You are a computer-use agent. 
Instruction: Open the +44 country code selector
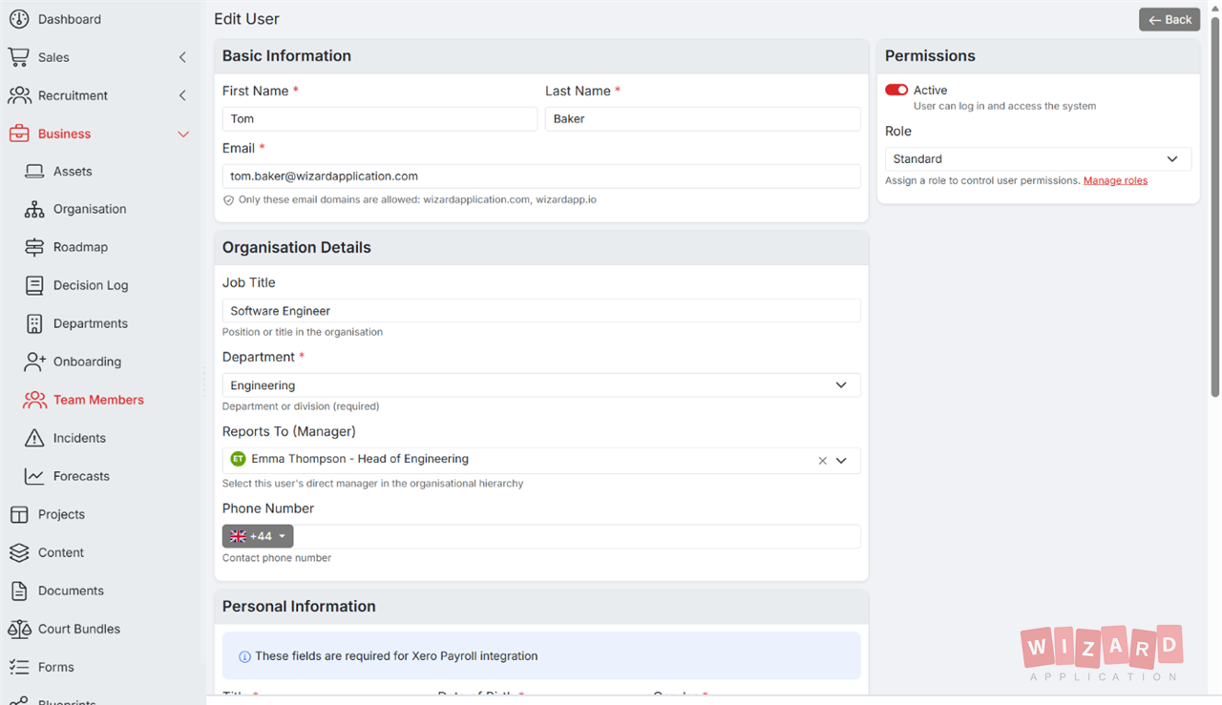point(258,536)
